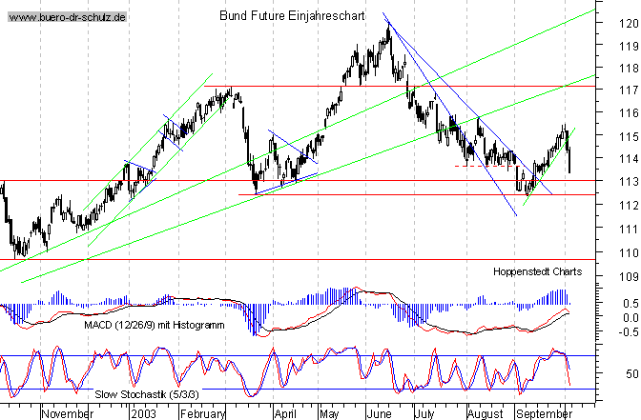Click the August label on time axis
The image size is (641, 420).
tap(485, 415)
